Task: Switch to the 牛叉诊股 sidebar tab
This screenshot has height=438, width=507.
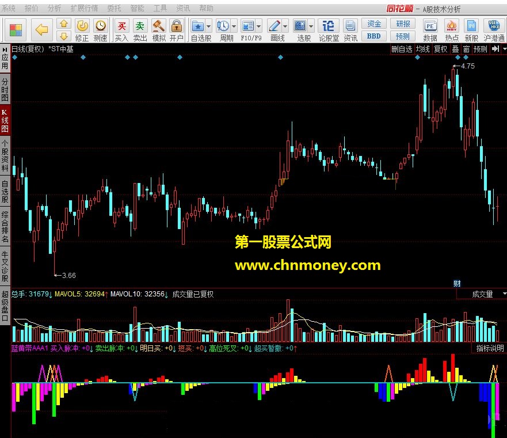Action: click(x=5, y=265)
